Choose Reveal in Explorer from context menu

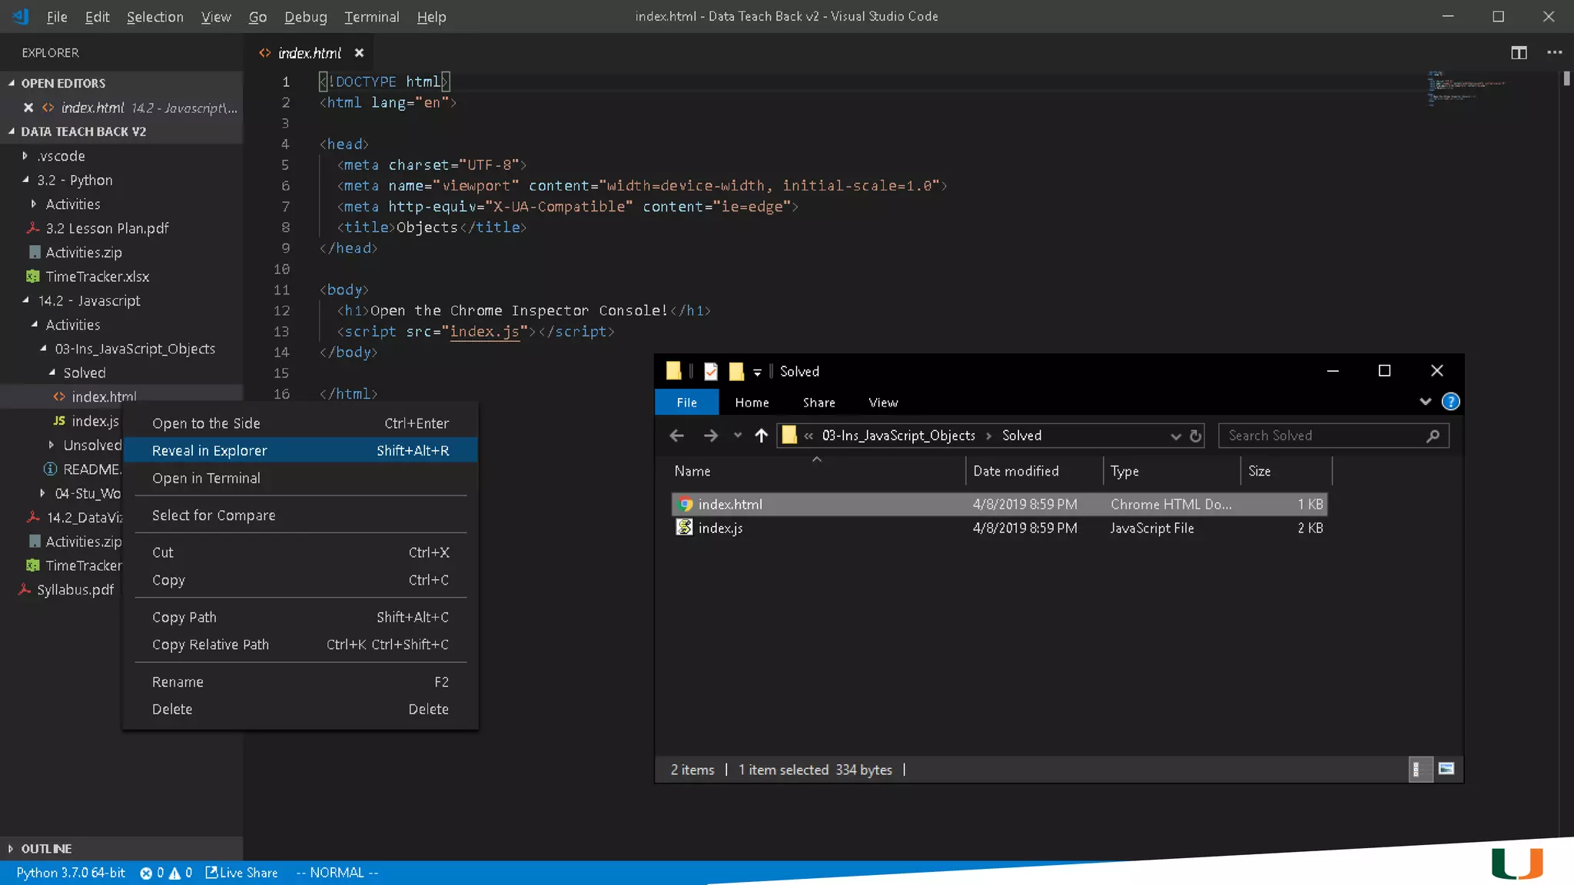[x=209, y=450]
